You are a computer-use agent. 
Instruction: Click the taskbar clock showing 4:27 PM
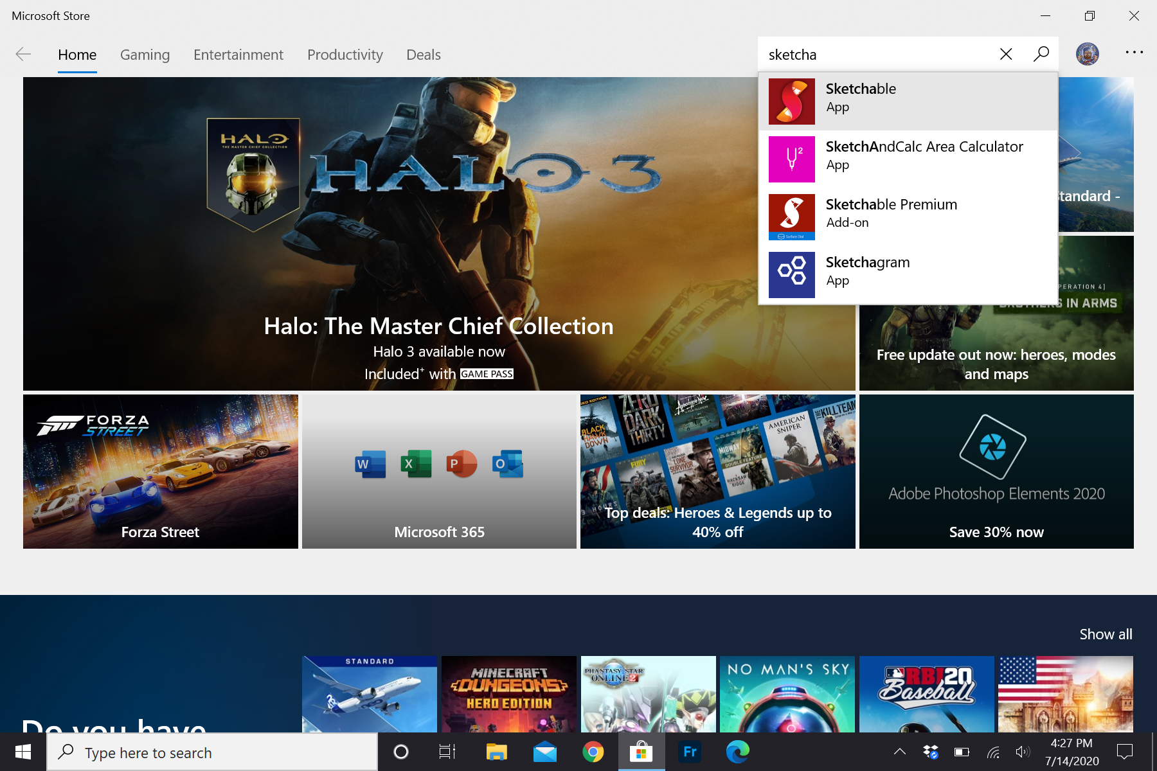1072,752
